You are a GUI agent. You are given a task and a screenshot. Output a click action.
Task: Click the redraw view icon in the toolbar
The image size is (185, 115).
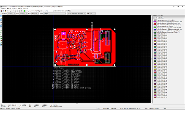point(13,11)
